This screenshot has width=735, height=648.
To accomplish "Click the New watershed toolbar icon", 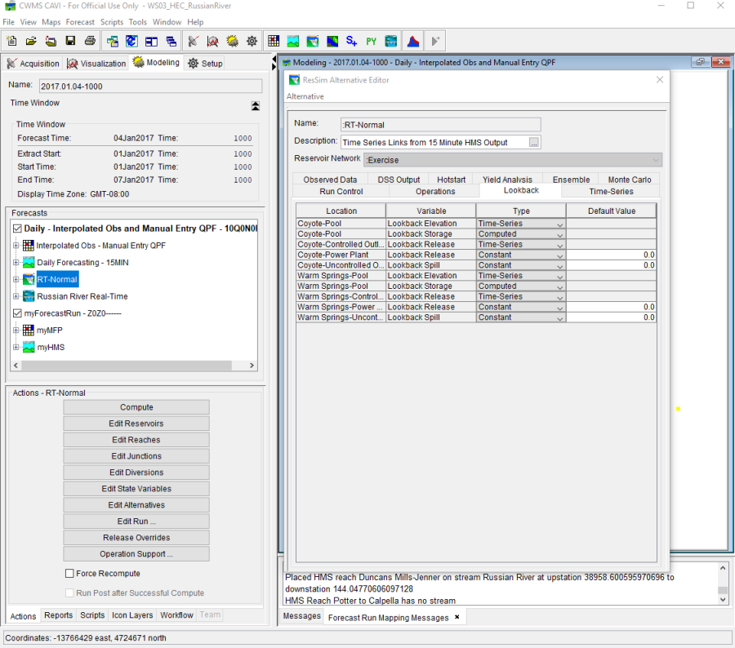I will pos(11,42).
